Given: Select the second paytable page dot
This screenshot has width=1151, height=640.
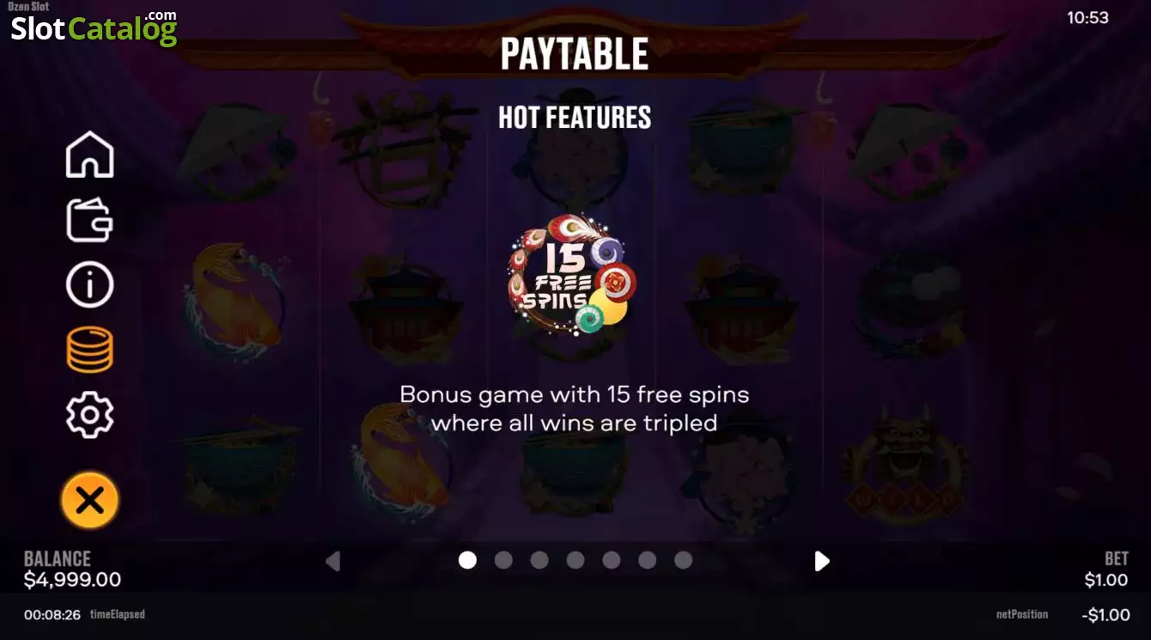Looking at the screenshot, I should pos(503,560).
